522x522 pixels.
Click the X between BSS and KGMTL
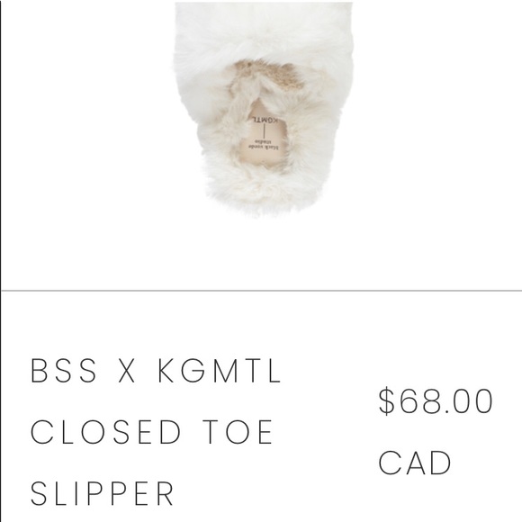tap(127, 370)
